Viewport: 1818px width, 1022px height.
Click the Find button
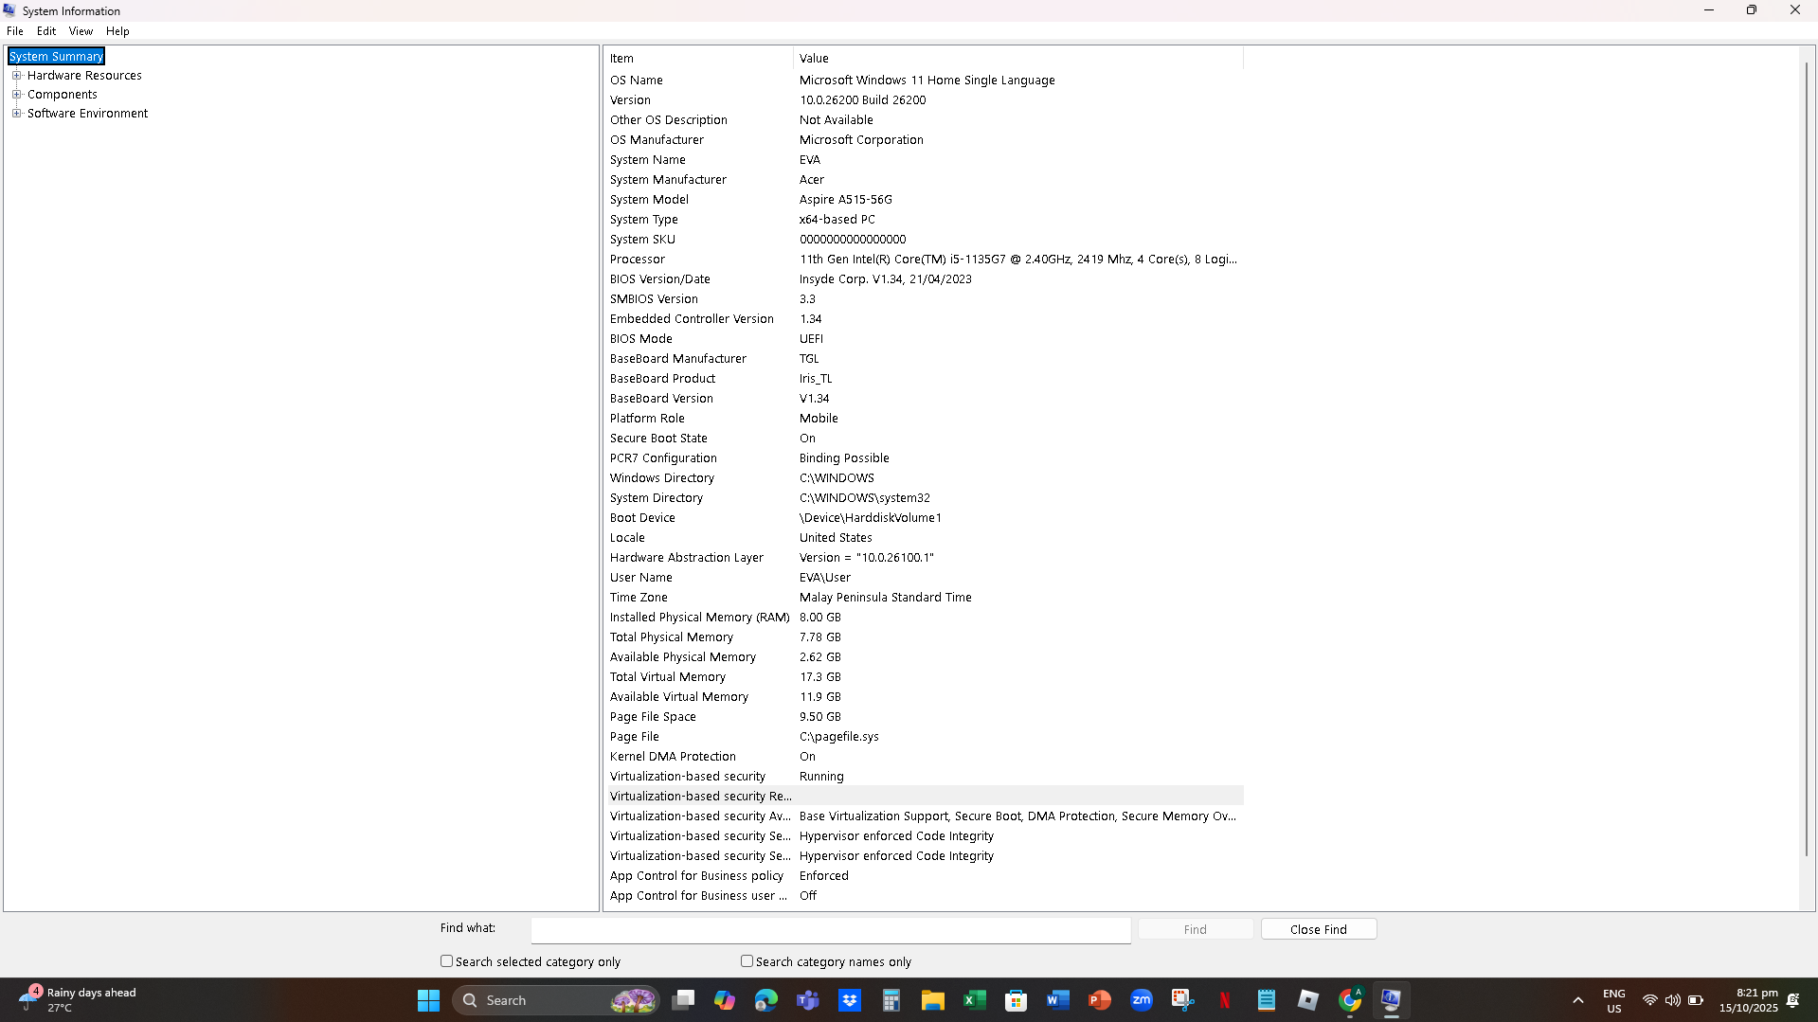tap(1196, 929)
